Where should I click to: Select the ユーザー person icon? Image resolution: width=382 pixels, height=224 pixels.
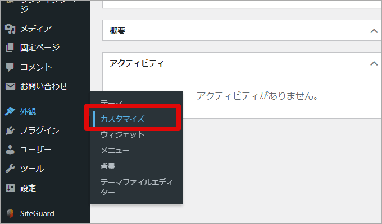pyautogui.click(x=10, y=150)
